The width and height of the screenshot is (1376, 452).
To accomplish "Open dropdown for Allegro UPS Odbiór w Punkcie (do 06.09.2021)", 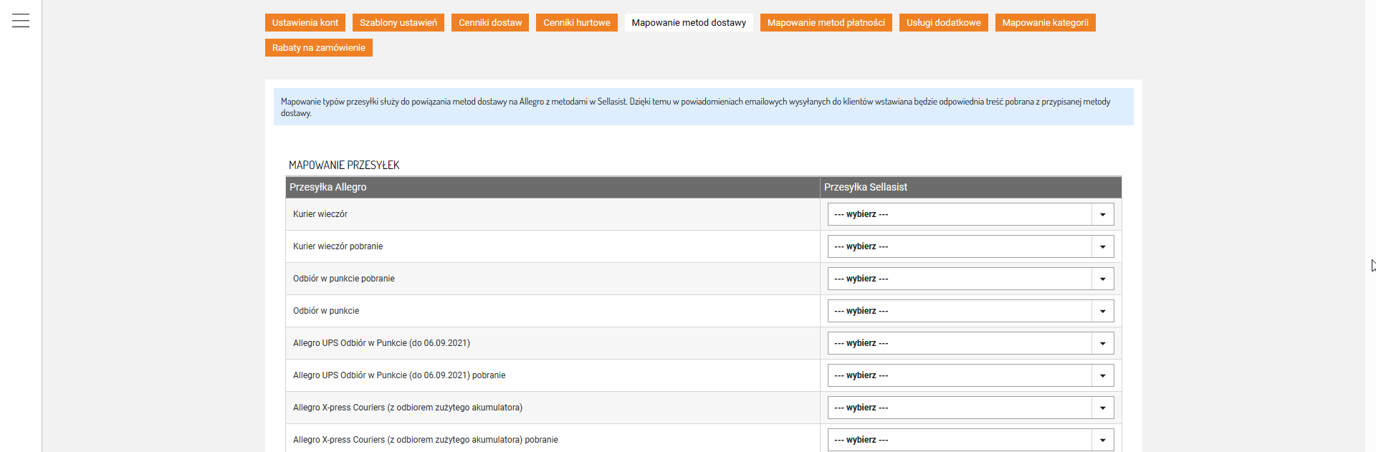I will pyautogui.click(x=971, y=343).
